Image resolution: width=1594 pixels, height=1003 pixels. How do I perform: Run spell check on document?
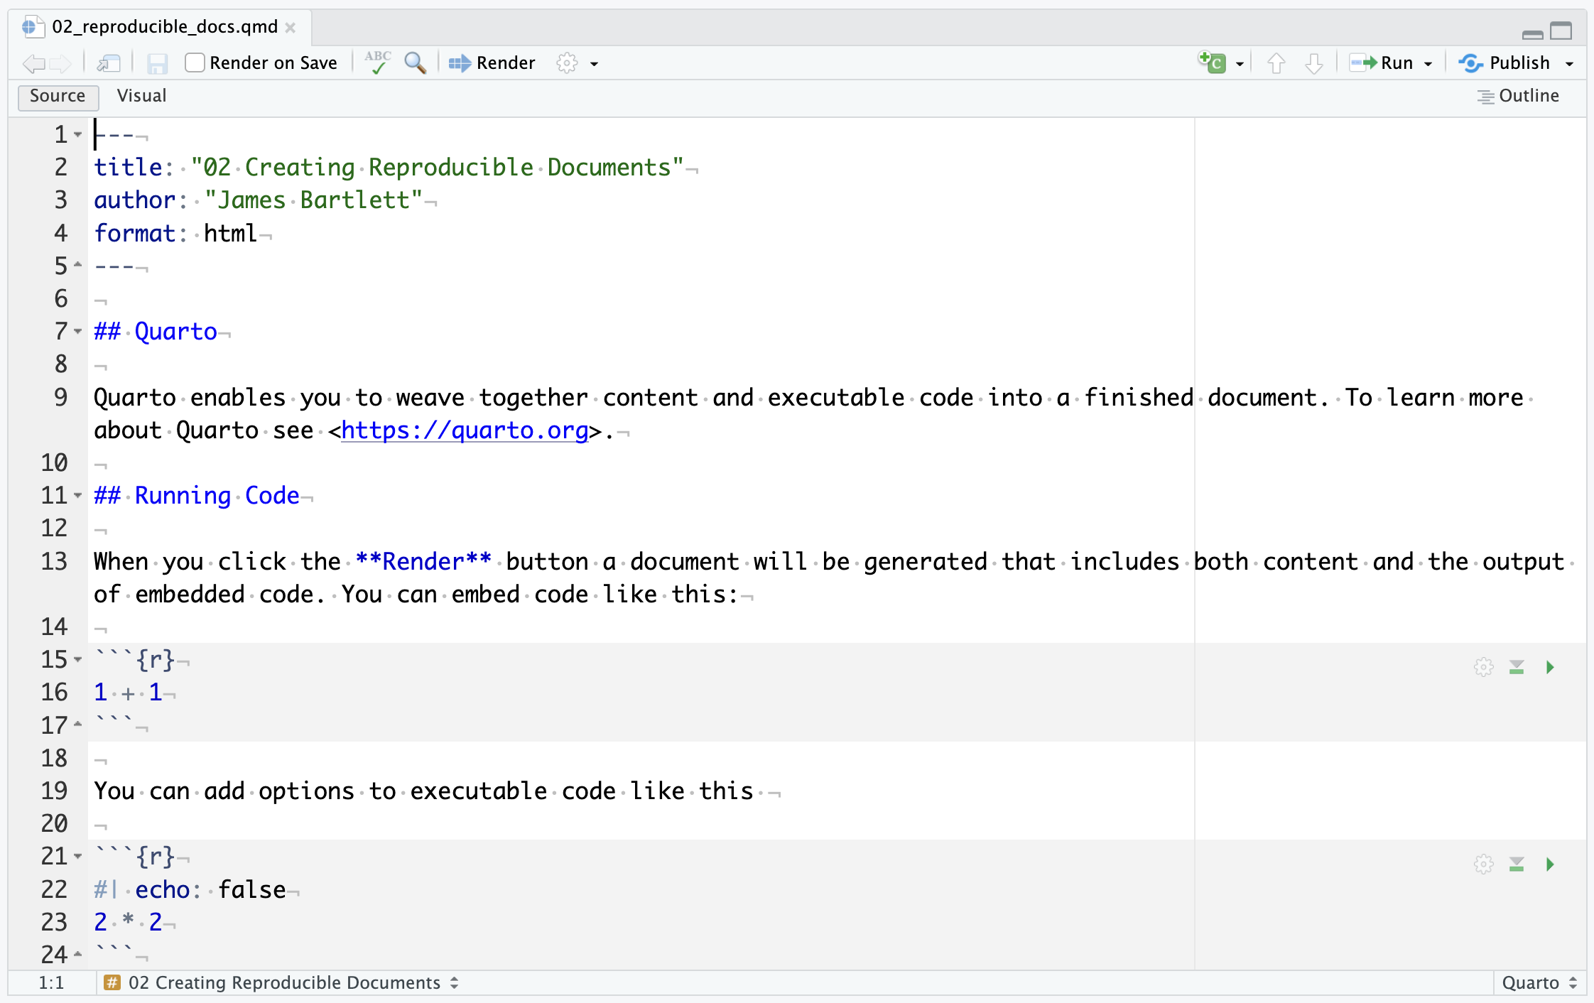pyautogui.click(x=378, y=63)
